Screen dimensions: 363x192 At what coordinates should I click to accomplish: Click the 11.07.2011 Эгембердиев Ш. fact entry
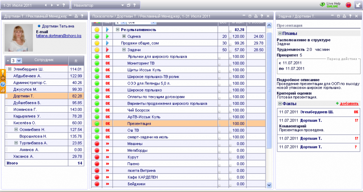point(319,112)
